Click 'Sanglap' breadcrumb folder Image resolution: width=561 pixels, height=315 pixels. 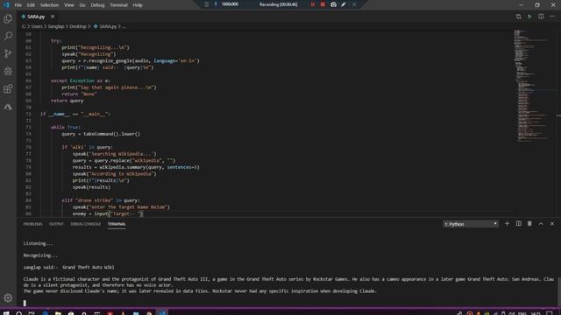click(x=56, y=26)
